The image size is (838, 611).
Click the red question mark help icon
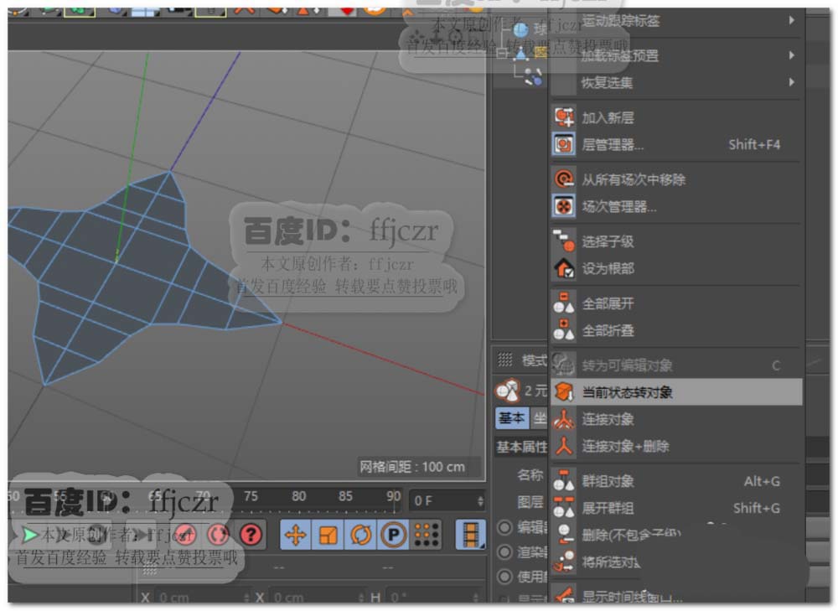point(251,535)
